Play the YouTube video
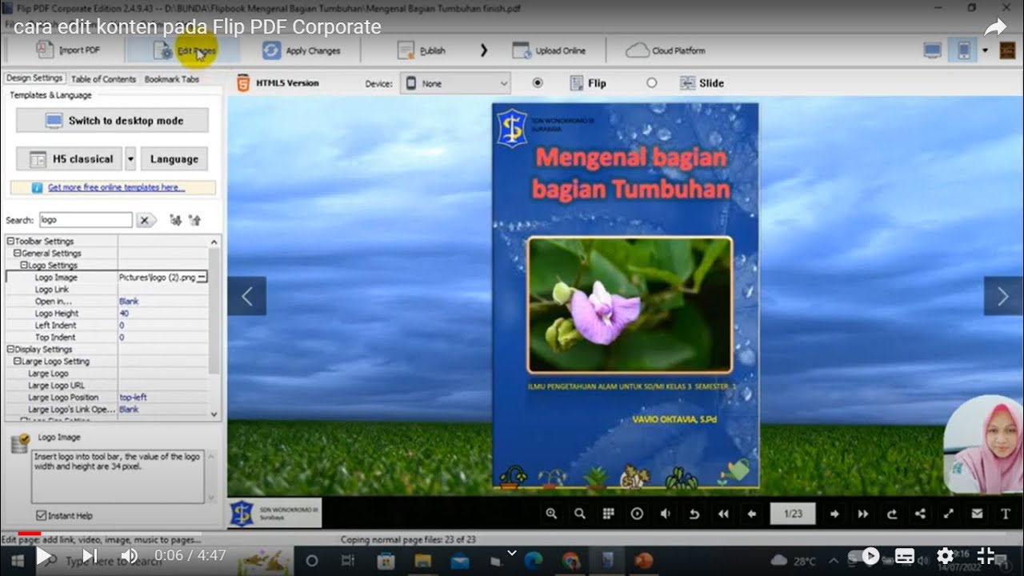The image size is (1024, 576). coord(44,555)
